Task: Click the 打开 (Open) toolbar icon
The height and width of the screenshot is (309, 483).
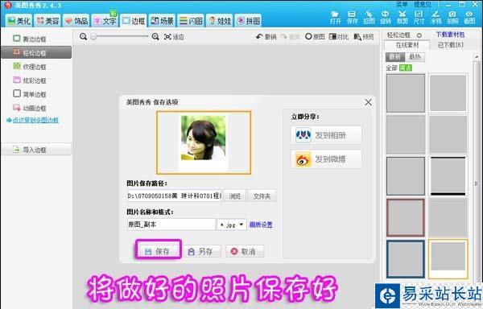Action: click(335, 18)
